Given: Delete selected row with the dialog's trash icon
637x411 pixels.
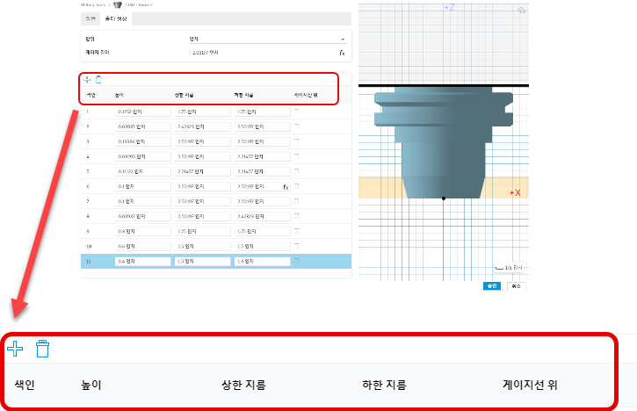Looking at the screenshot, I should pos(98,79).
